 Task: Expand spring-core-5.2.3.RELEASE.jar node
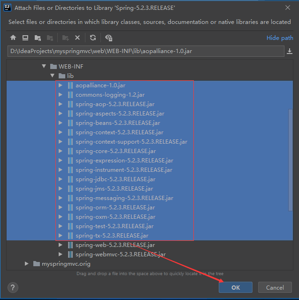[61, 151]
